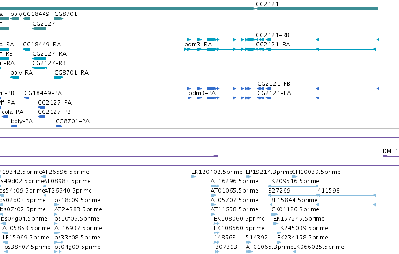Open the CG8701 gene label
Screen dimensions: 399x254
[66, 14]
